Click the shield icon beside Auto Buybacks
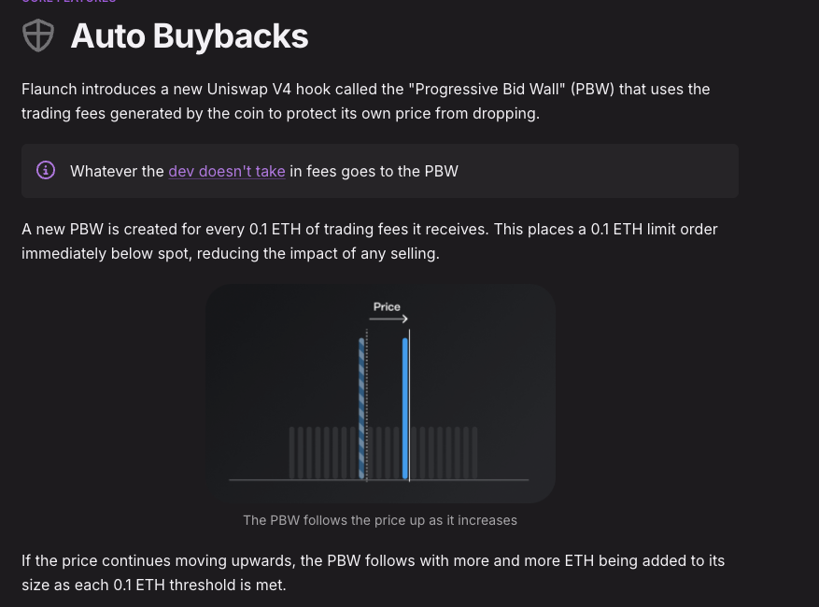 pyautogui.click(x=38, y=35)
